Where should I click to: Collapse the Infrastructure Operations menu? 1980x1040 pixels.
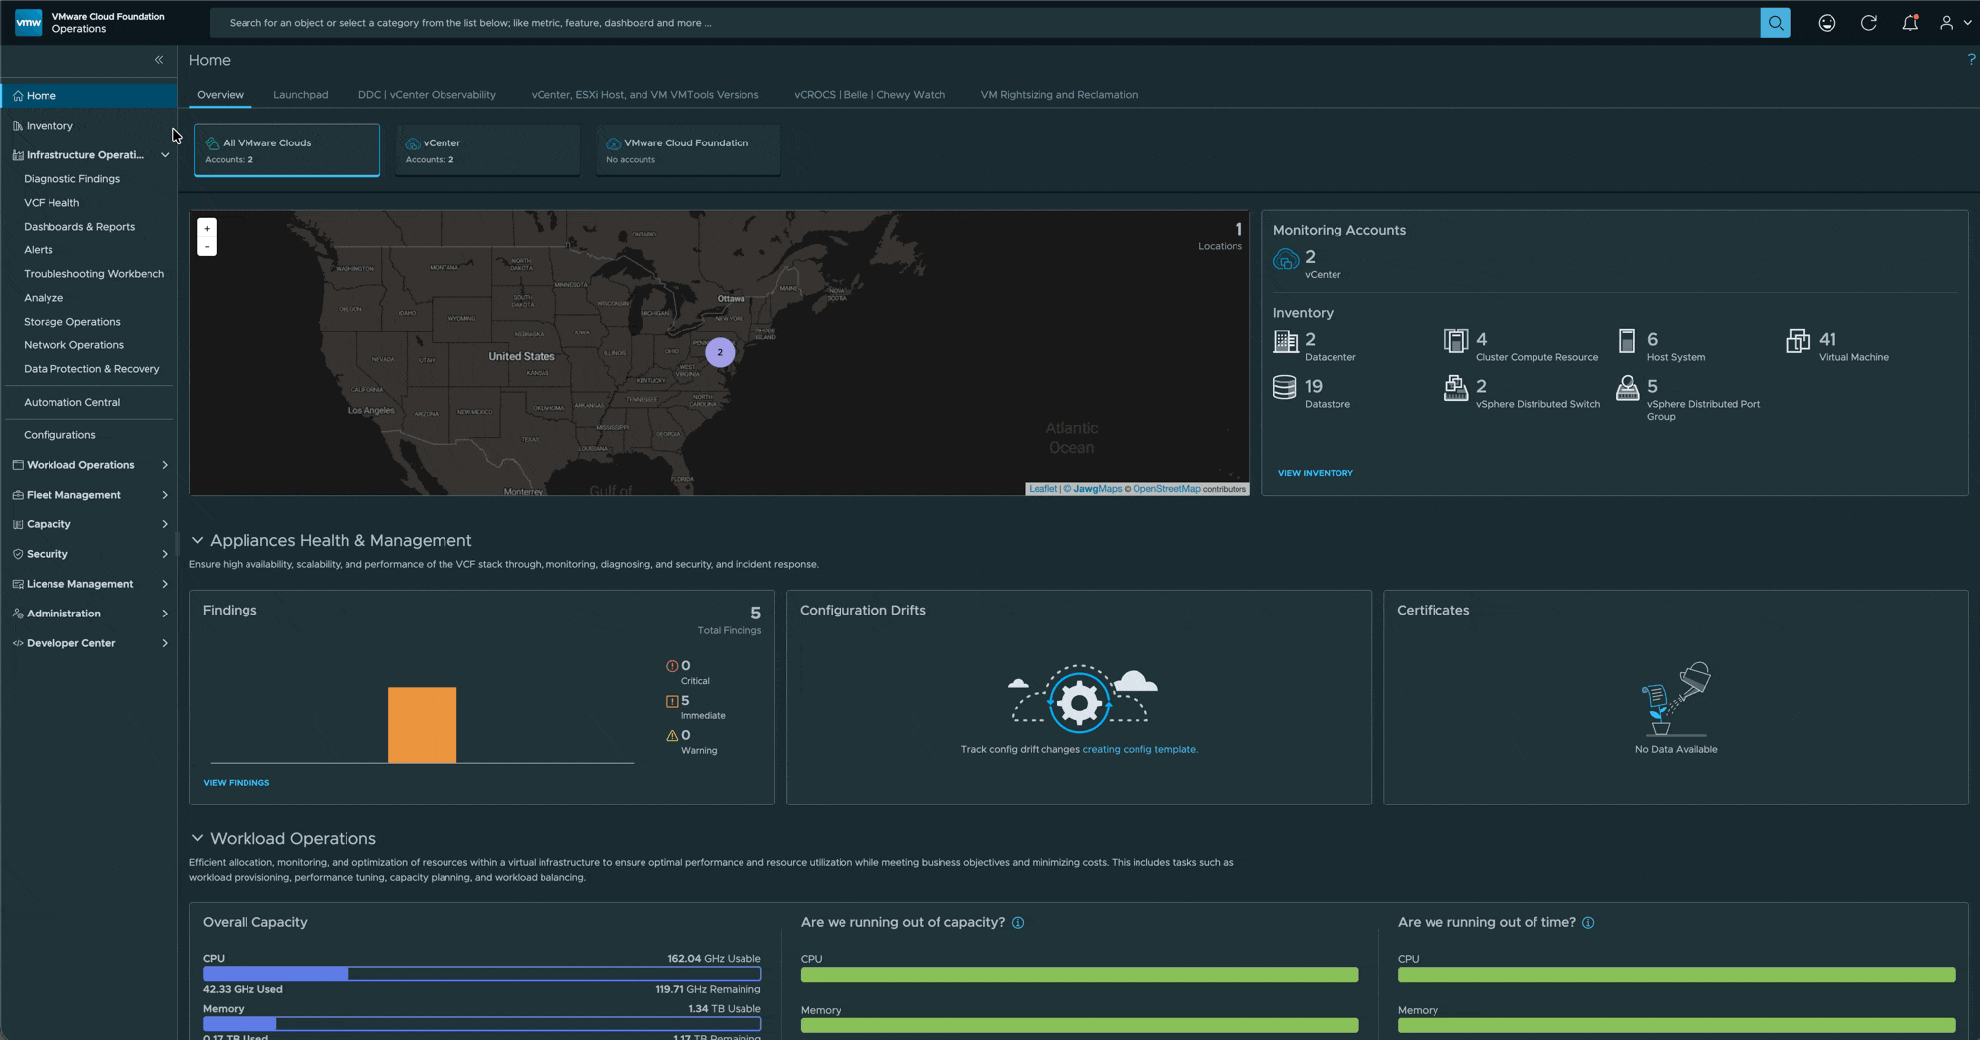pyautogui.click(x=165, y=155)
